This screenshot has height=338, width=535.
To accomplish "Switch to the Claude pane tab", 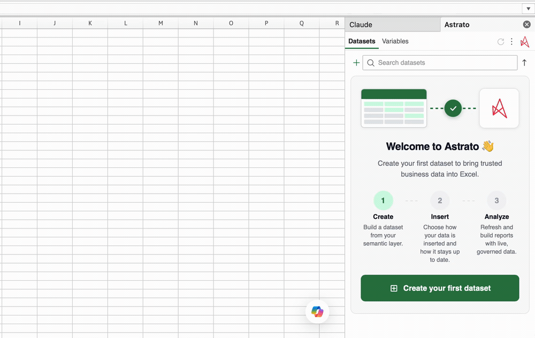I will click(x=392, y=25).
